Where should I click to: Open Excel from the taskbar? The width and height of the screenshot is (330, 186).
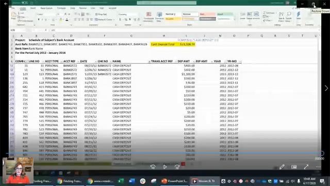(121, 181)
